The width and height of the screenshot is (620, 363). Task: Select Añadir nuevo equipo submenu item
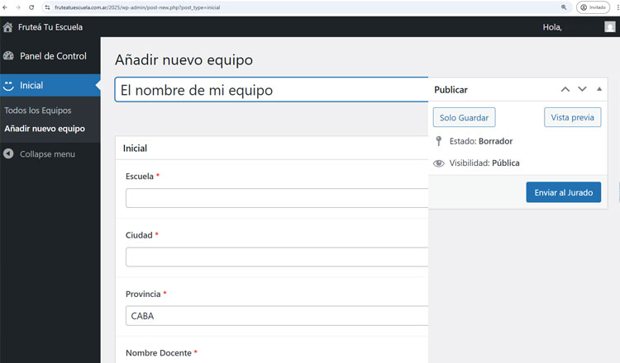point(45,129)
